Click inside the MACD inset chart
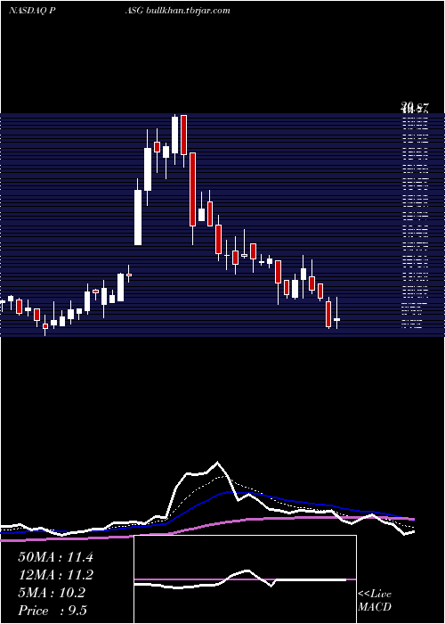 (245, 579)
